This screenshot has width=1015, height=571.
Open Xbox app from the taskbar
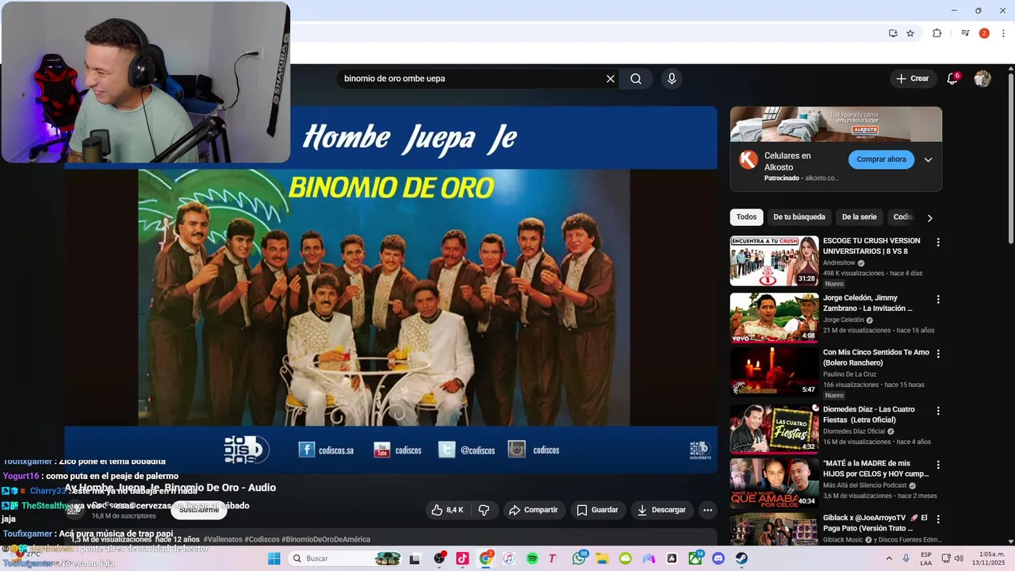(695, 558)
